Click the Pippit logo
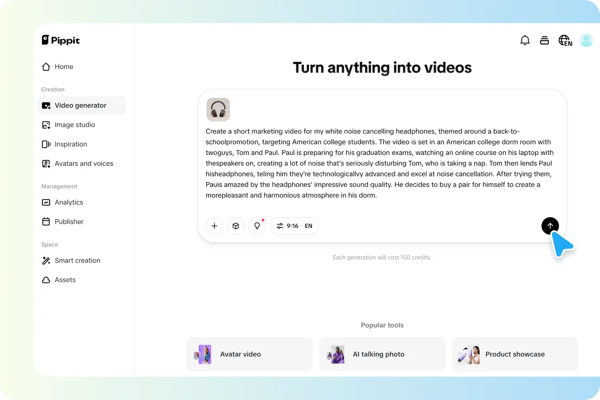This screenshot has height=400, width=600. pyautogui.click(x=60, y=40)
